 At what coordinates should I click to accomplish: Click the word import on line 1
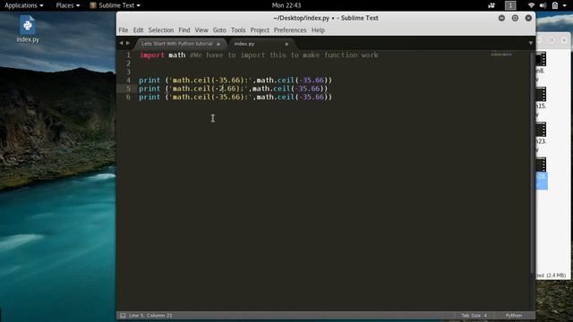[x=151, y=55]
